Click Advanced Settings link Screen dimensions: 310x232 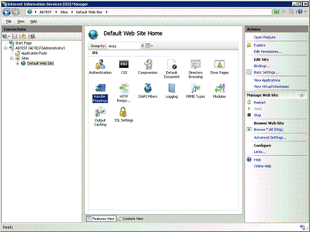pos(270,137)
